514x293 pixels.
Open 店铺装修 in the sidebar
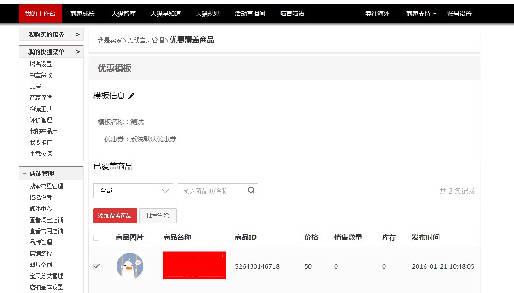point(41,253)
